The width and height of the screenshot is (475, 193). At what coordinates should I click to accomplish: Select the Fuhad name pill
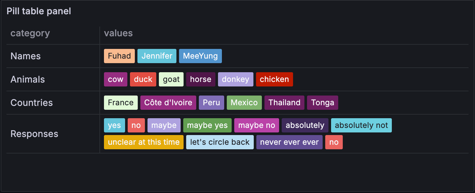(x=119, y=56)
